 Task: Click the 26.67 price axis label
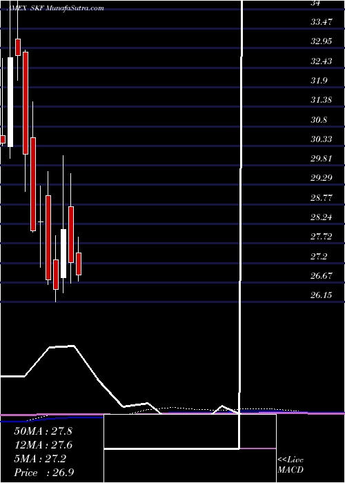tap(322, 276)
